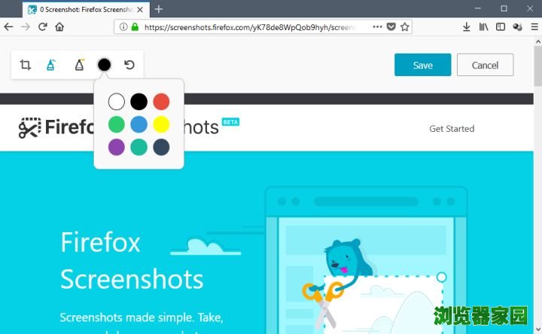
Task: Cancel the screenshot edits
Action: (x=486, y=65)
